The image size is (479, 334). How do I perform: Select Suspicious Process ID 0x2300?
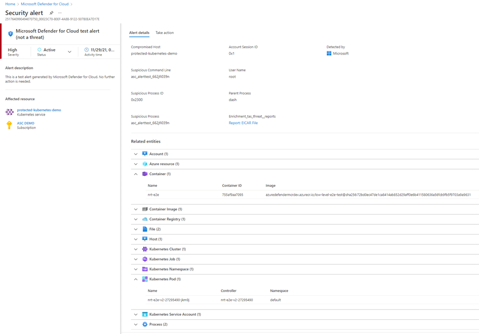[x=137, y=100]
